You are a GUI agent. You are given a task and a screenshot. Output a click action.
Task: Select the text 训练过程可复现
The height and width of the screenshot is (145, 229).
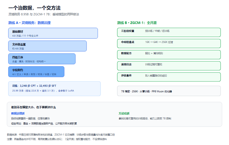point(154,64)
